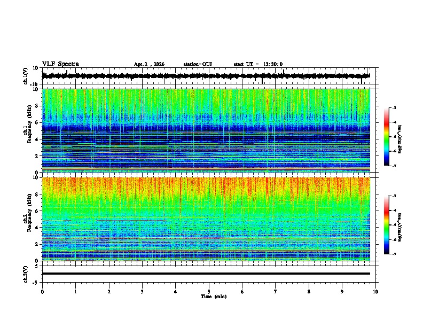423x327 pixels.
Task: Click the "Time (min)" x-axis label
Action: (x=214, y=297)
